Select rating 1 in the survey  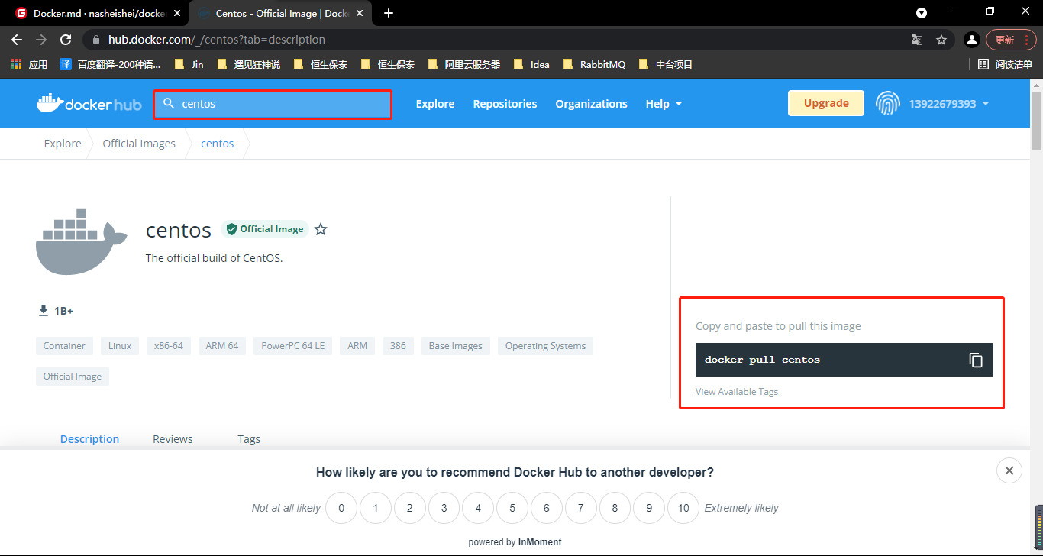coord(376,508)
